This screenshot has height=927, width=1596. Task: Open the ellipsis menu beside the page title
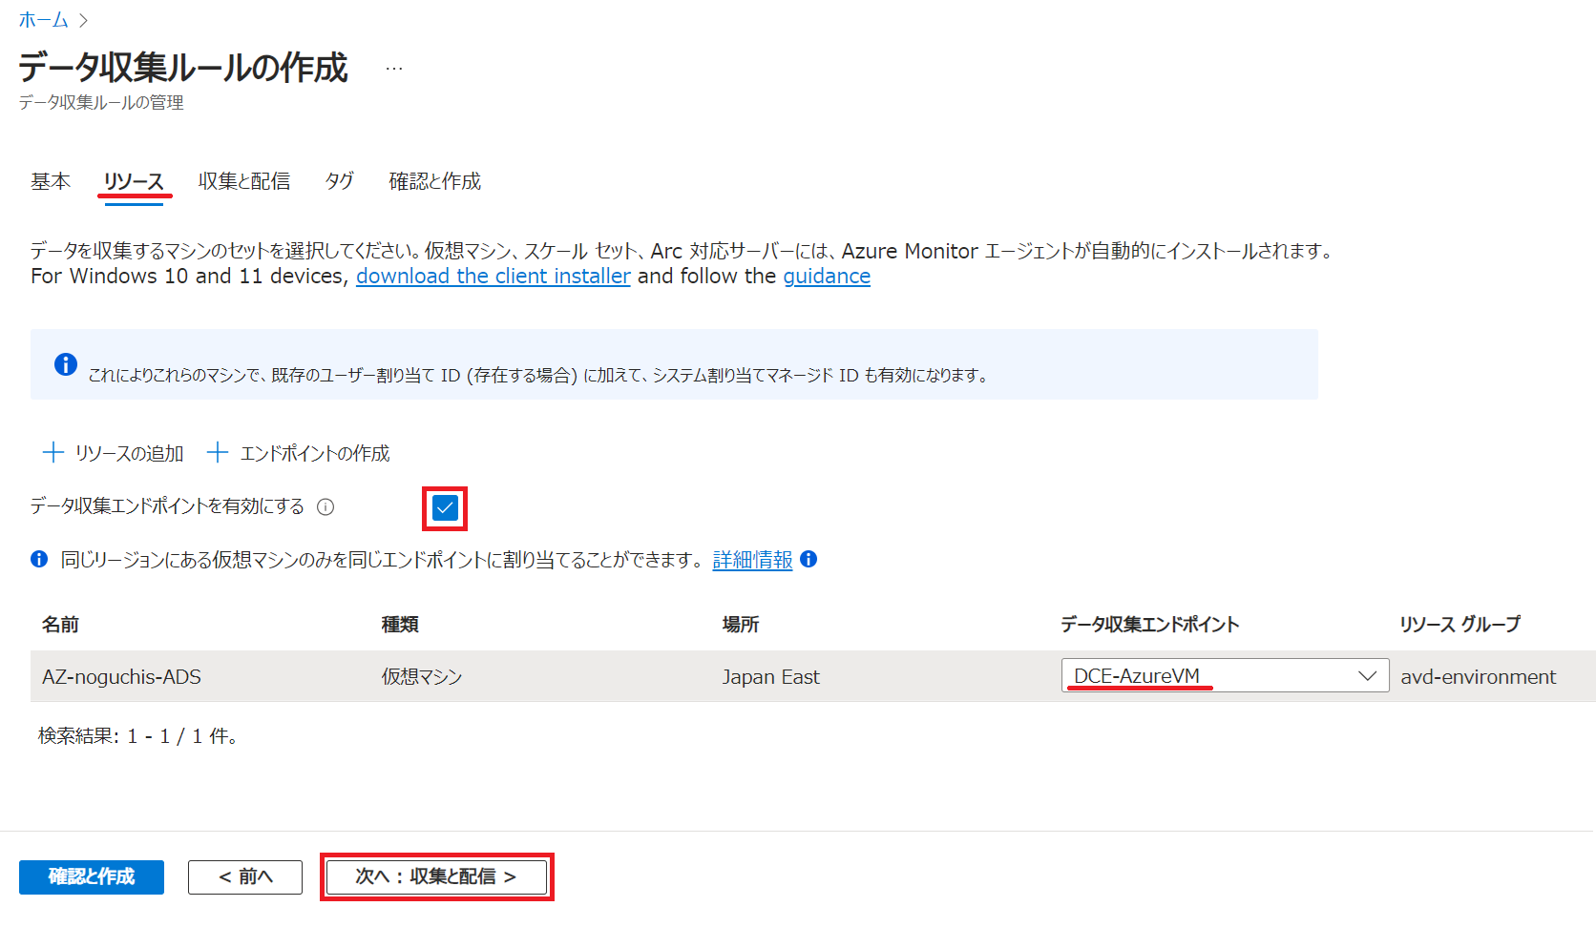click(x=394, y=69)
